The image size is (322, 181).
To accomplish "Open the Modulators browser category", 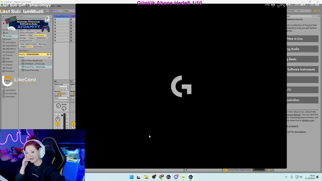I will click(x=10, y=52).
